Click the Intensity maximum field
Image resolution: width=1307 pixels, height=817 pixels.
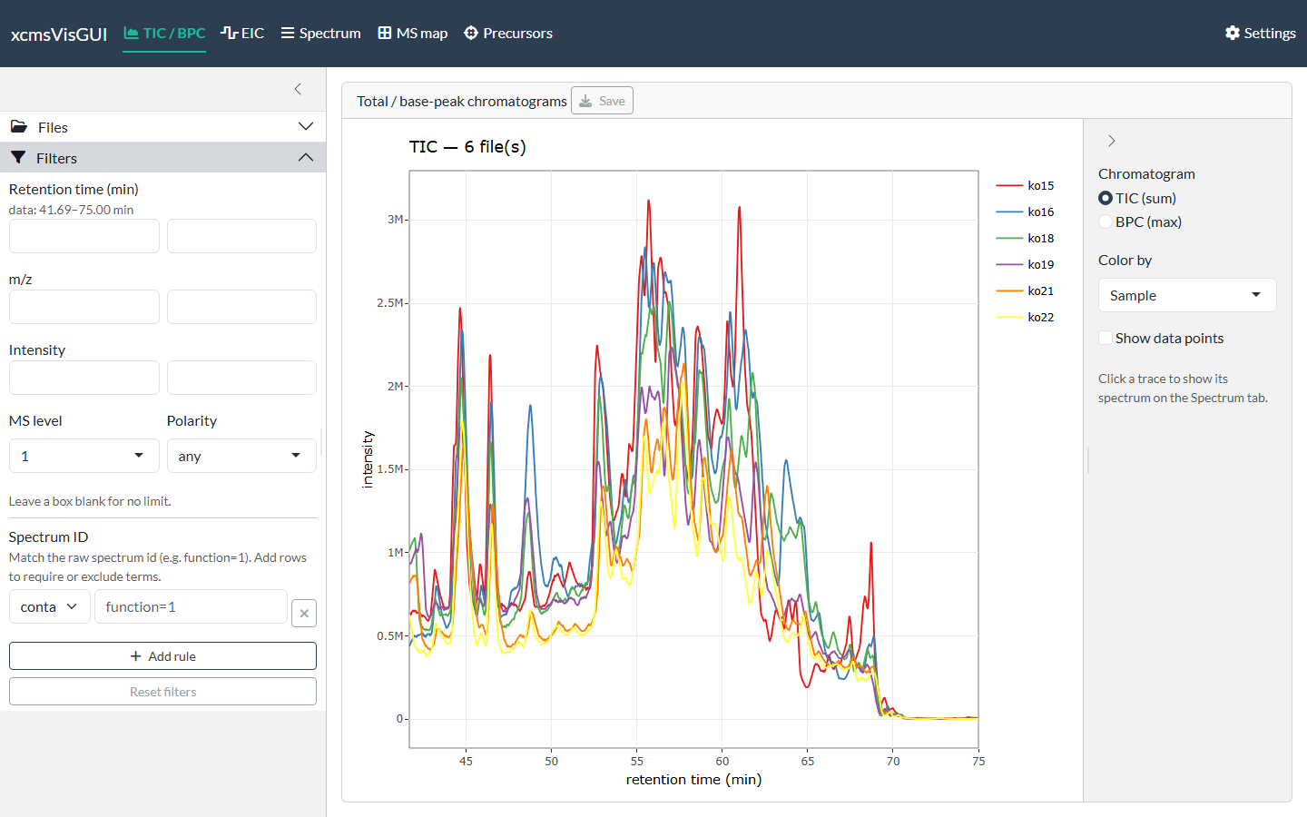tap(241, 378)
